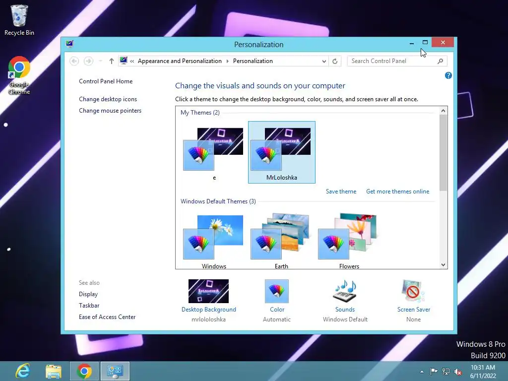The image size is (508, 381).
Task: Go up one level with Up arrow
Action: click(112, 61)
